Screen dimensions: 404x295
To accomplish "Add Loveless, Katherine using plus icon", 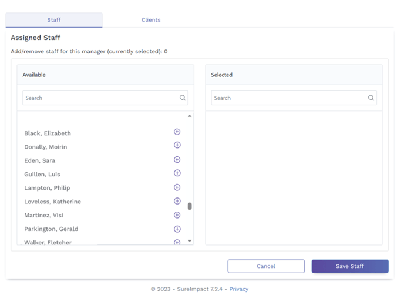I will (177, 201).
